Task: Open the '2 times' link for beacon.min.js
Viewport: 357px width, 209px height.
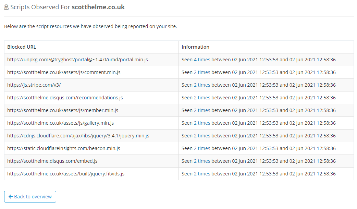Action: 202,148
